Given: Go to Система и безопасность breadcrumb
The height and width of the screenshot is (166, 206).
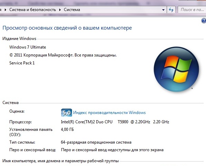Looking at the screenshot, I should 32,10.
